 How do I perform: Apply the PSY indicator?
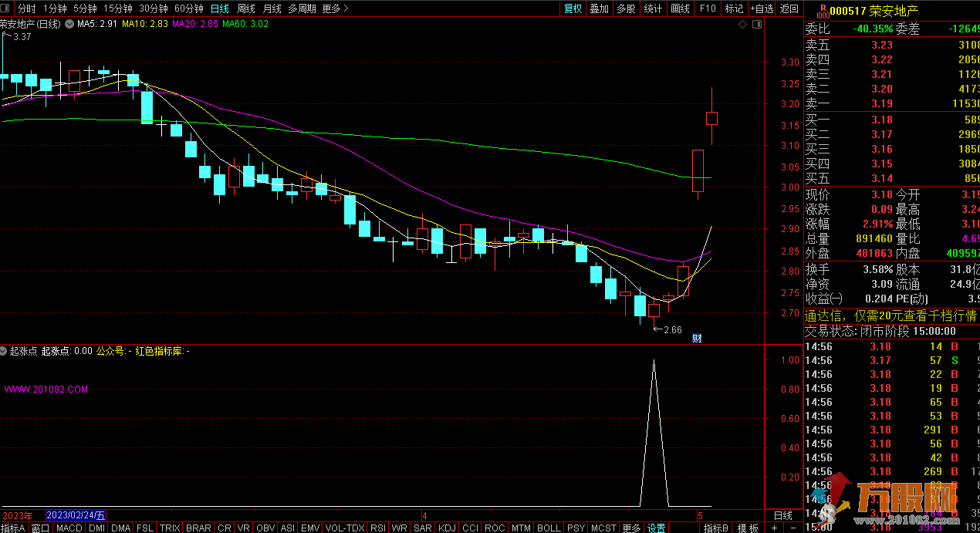click(576, 528)
